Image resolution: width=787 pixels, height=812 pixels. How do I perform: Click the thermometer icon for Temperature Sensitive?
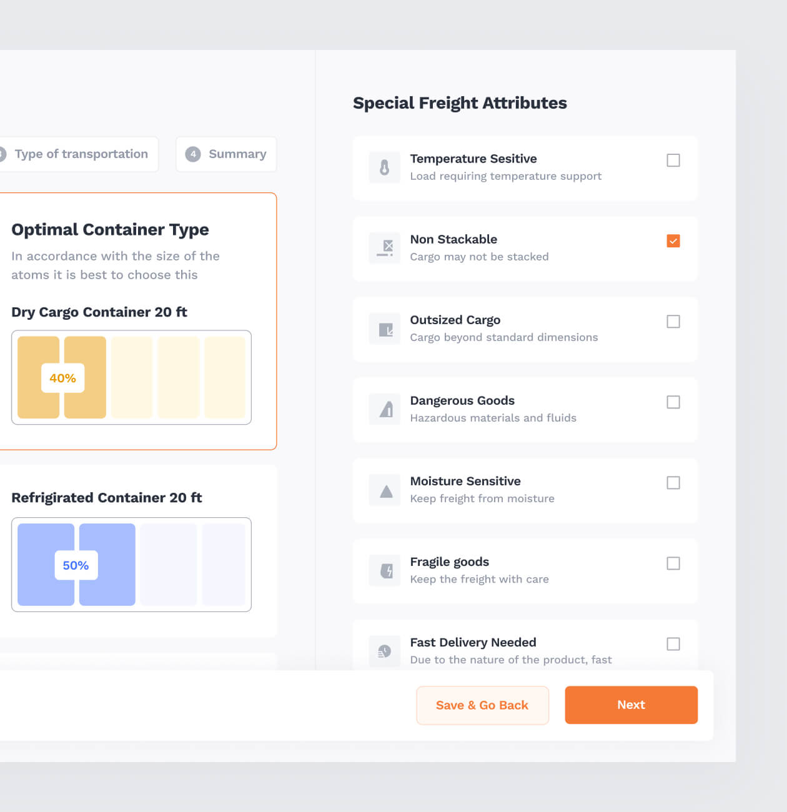[x=384, y=167]
